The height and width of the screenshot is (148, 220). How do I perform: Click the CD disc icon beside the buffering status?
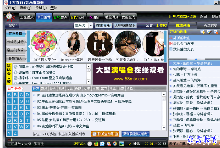tap(89, 144)
